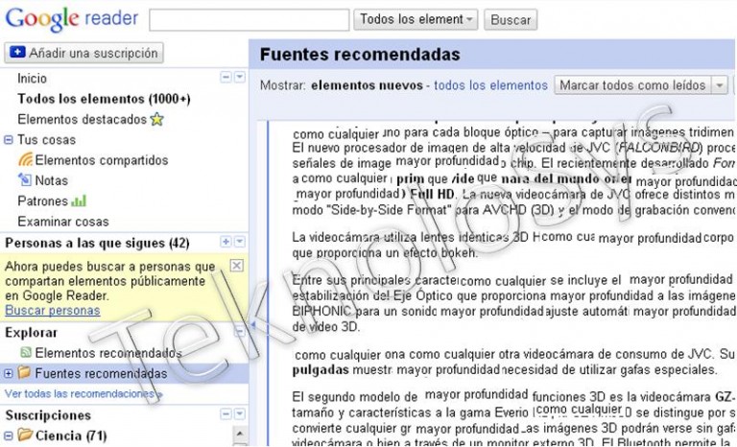Click 'Marcar todos como leídos' button

click(x=632, y=85)
